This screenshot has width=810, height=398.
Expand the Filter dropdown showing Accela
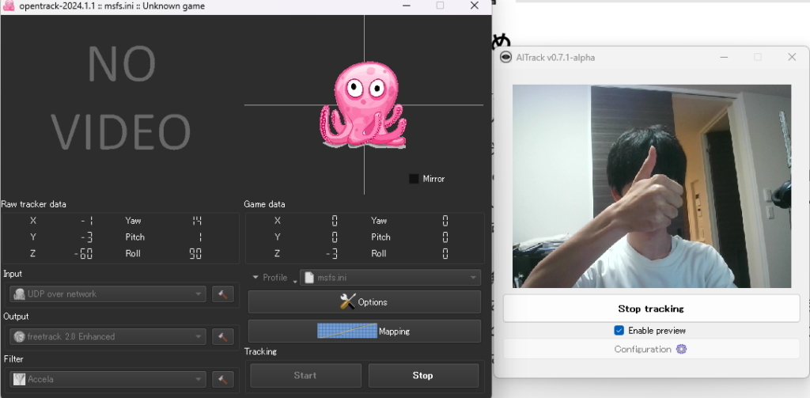click(x=107, y=380)
